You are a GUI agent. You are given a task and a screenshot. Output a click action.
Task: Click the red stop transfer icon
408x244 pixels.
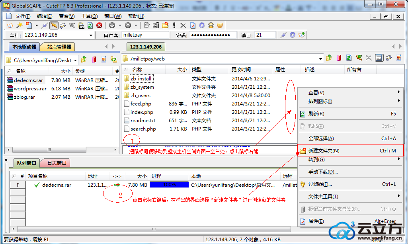pyautogui.click(x=99, y=25)
